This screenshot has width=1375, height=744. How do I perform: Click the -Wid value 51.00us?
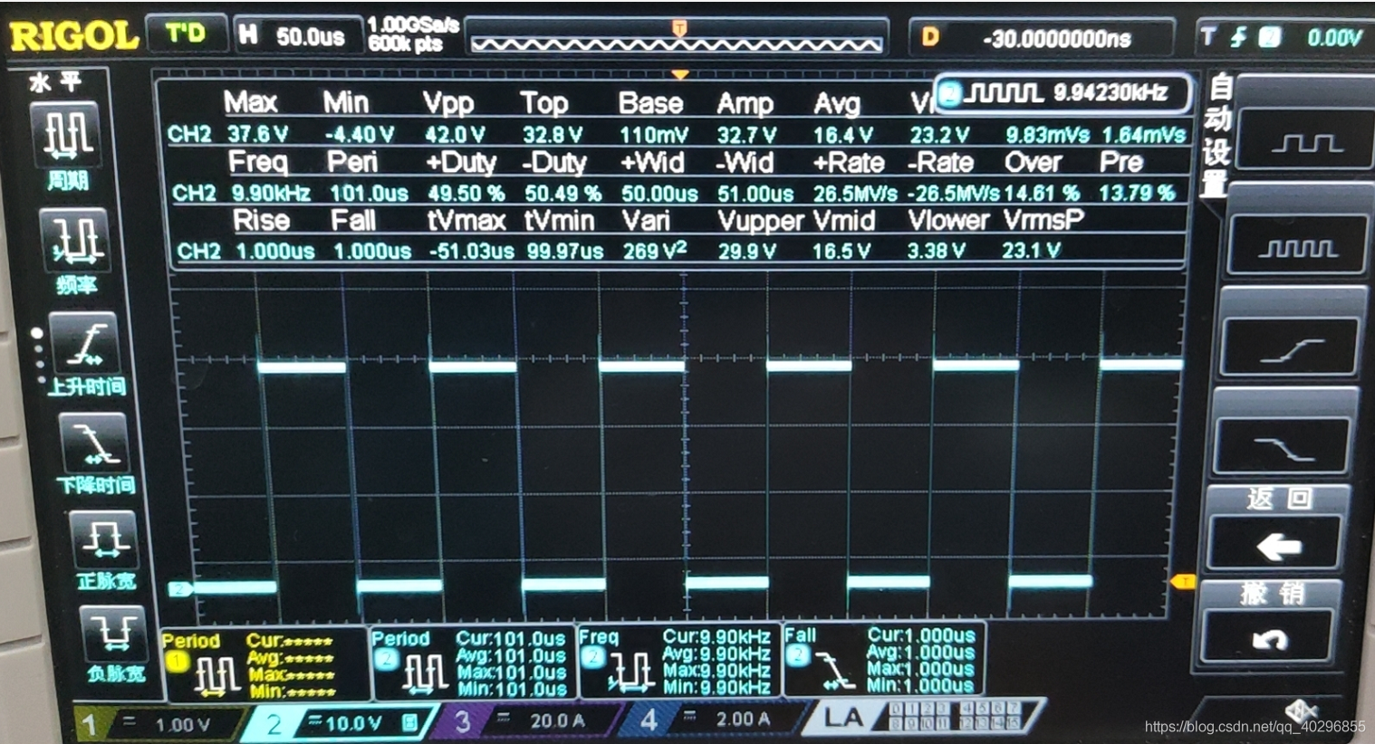point(755,194)
